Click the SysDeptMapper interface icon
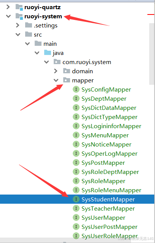Image resolution: width=155 pixels, height=243 pixels. tap(76, 98)
